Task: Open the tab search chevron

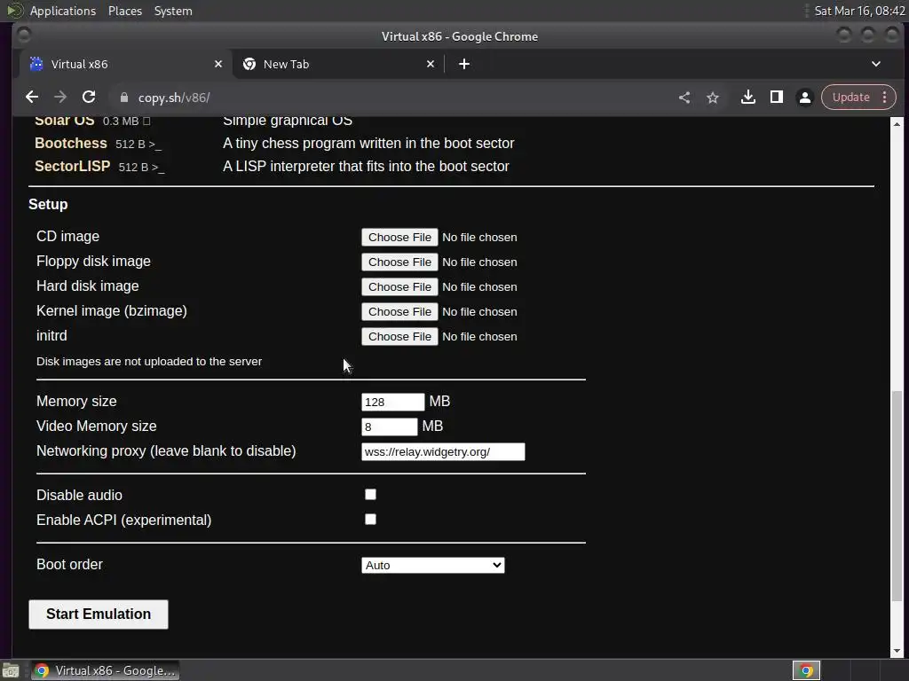Action: click(876, 64)
